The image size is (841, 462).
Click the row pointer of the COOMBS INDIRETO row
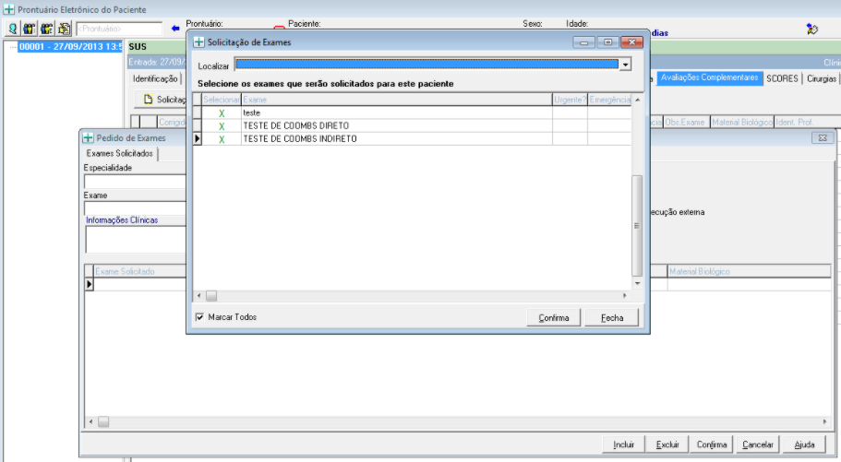click(x=198, y=139)
